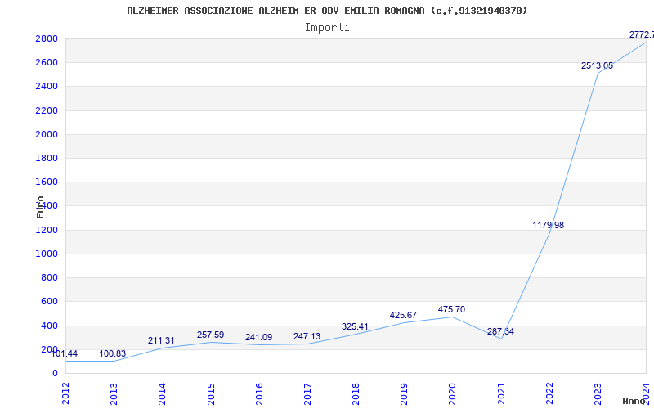Click the y-axis value 2800
Screen dimensions: 654x409
click(x=47, y=38)
